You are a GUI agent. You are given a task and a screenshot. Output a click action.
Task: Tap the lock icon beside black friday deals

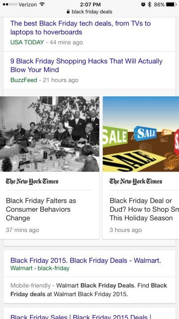coord(68,11)
